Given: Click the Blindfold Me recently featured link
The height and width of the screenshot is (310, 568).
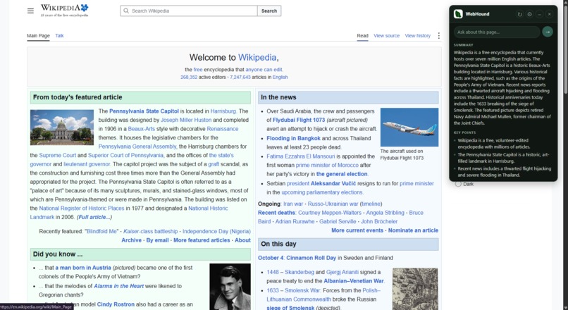Looking at the screenshot, I should pos(101,231).
